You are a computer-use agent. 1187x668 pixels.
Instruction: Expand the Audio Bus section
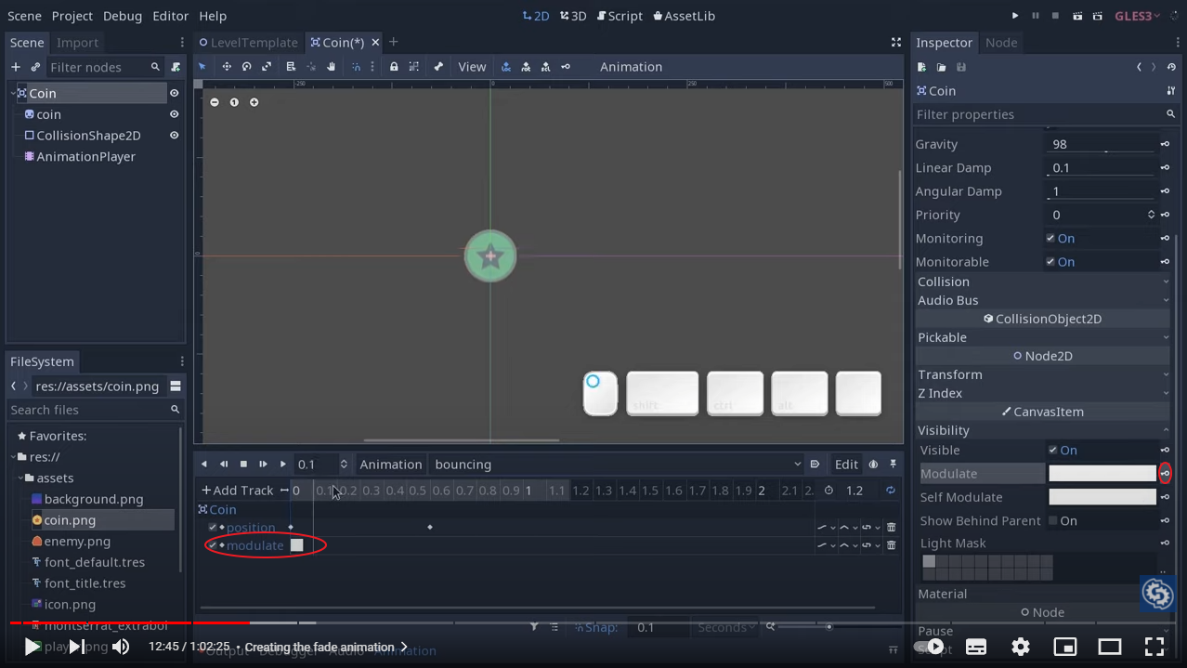(1042, 300)
